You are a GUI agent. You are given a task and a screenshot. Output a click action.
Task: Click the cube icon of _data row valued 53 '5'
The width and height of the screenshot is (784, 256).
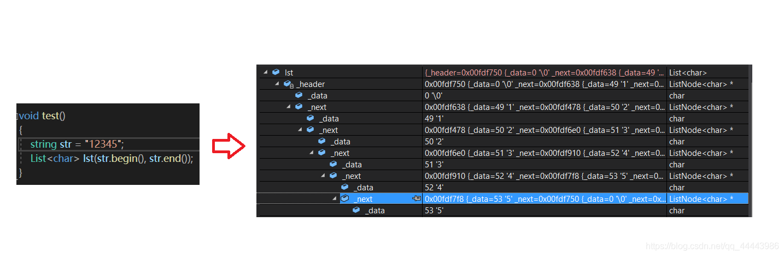356,210
